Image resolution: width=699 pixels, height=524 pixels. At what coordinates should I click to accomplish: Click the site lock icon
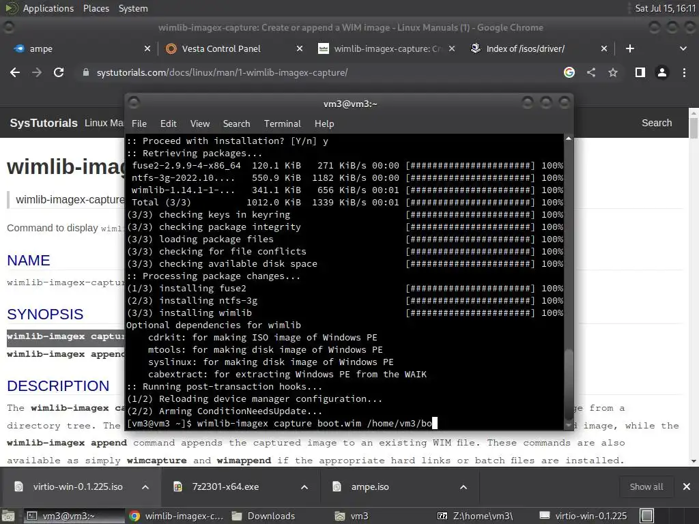coord(85,72)
